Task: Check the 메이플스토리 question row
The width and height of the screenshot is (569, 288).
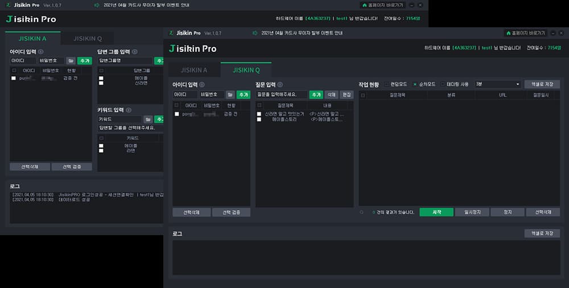Action: click(259, 119)
